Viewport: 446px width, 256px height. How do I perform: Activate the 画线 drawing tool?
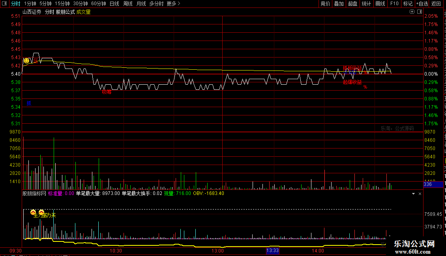tap(380, 4)
